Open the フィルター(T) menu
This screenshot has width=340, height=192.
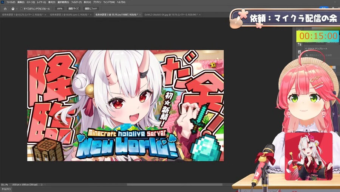[76, 2]
